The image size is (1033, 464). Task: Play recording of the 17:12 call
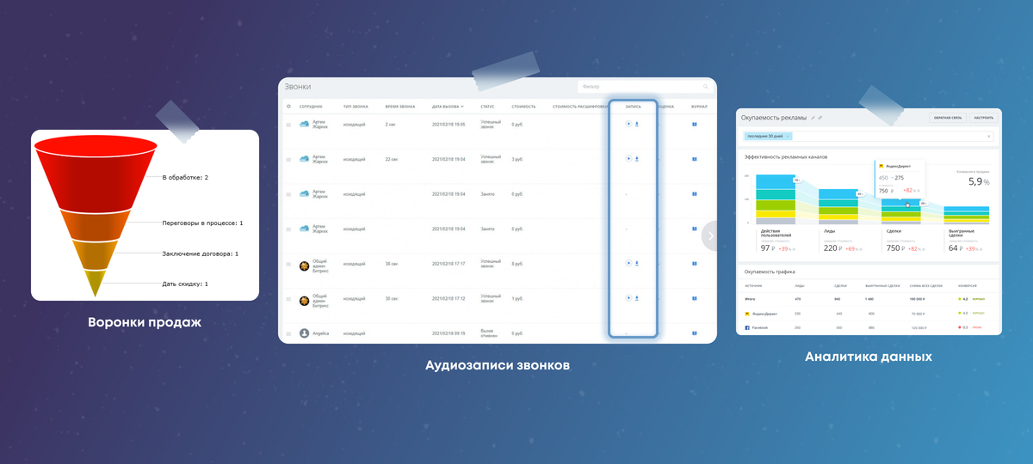pos(628,298)
